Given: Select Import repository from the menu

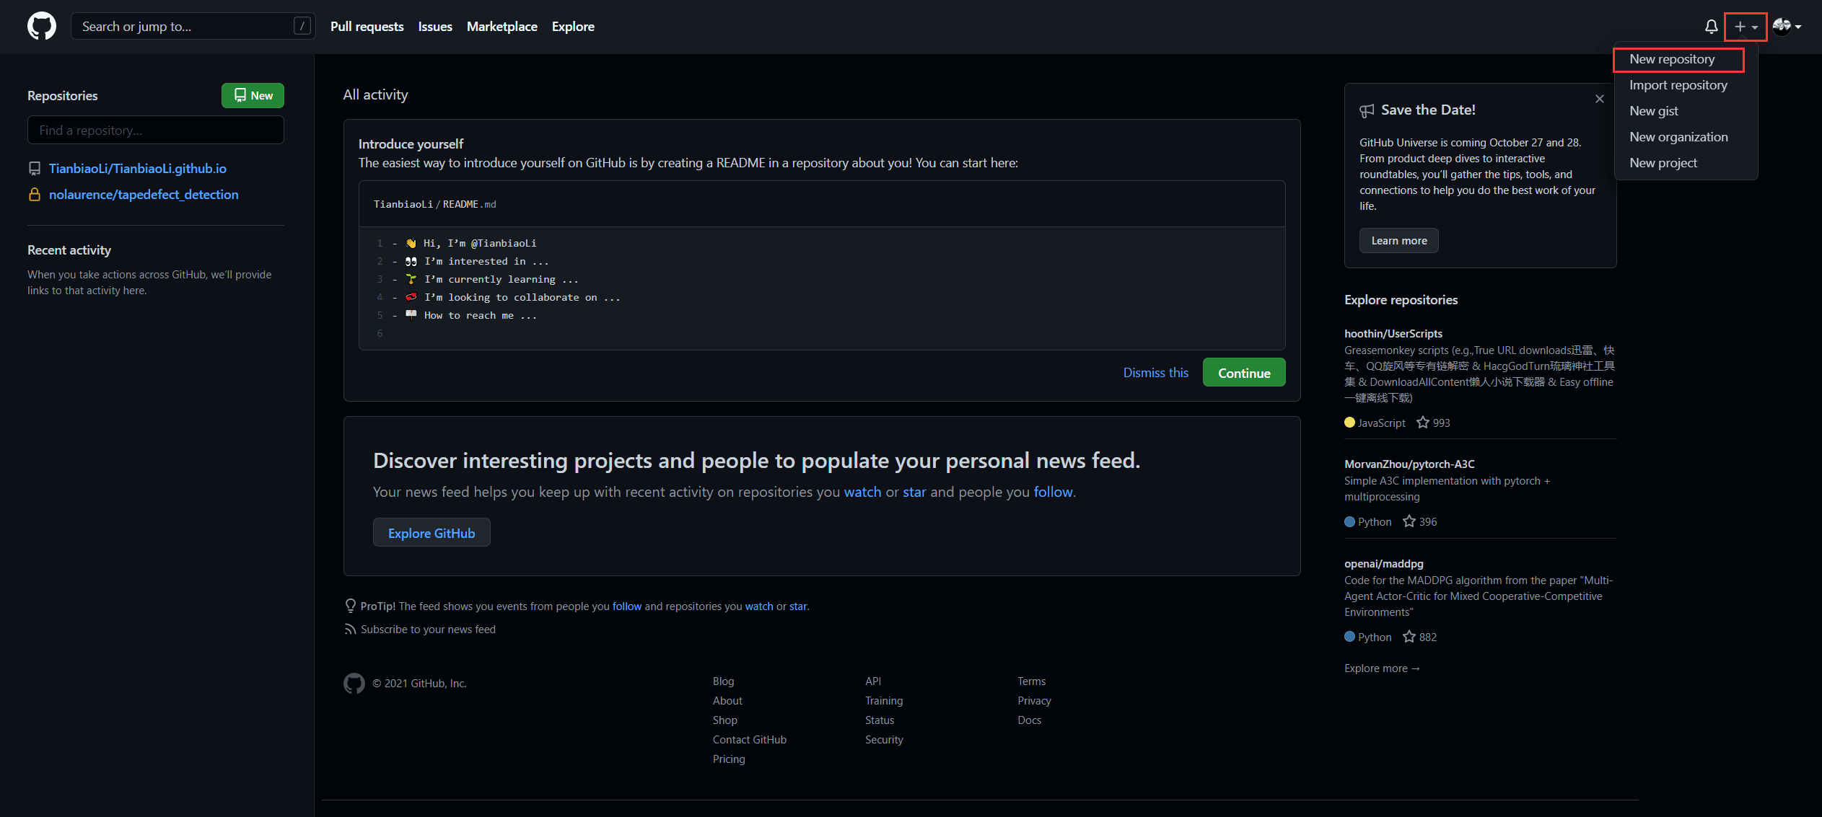Looking at the screenshot, I should click(1678, 85).
